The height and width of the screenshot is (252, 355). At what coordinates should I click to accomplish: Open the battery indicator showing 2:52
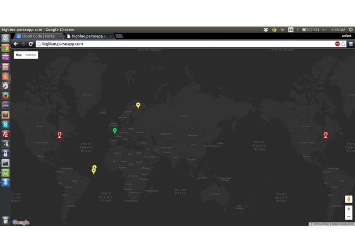(311, 30)
